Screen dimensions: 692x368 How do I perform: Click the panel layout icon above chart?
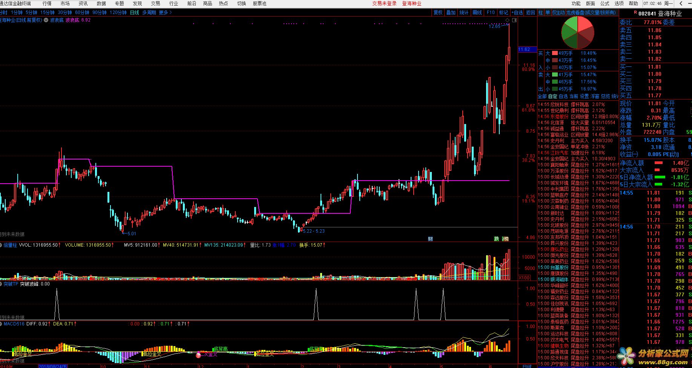point(514,20)
